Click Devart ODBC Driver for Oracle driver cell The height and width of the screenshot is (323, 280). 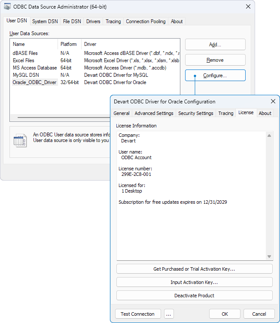coord(115,82)
